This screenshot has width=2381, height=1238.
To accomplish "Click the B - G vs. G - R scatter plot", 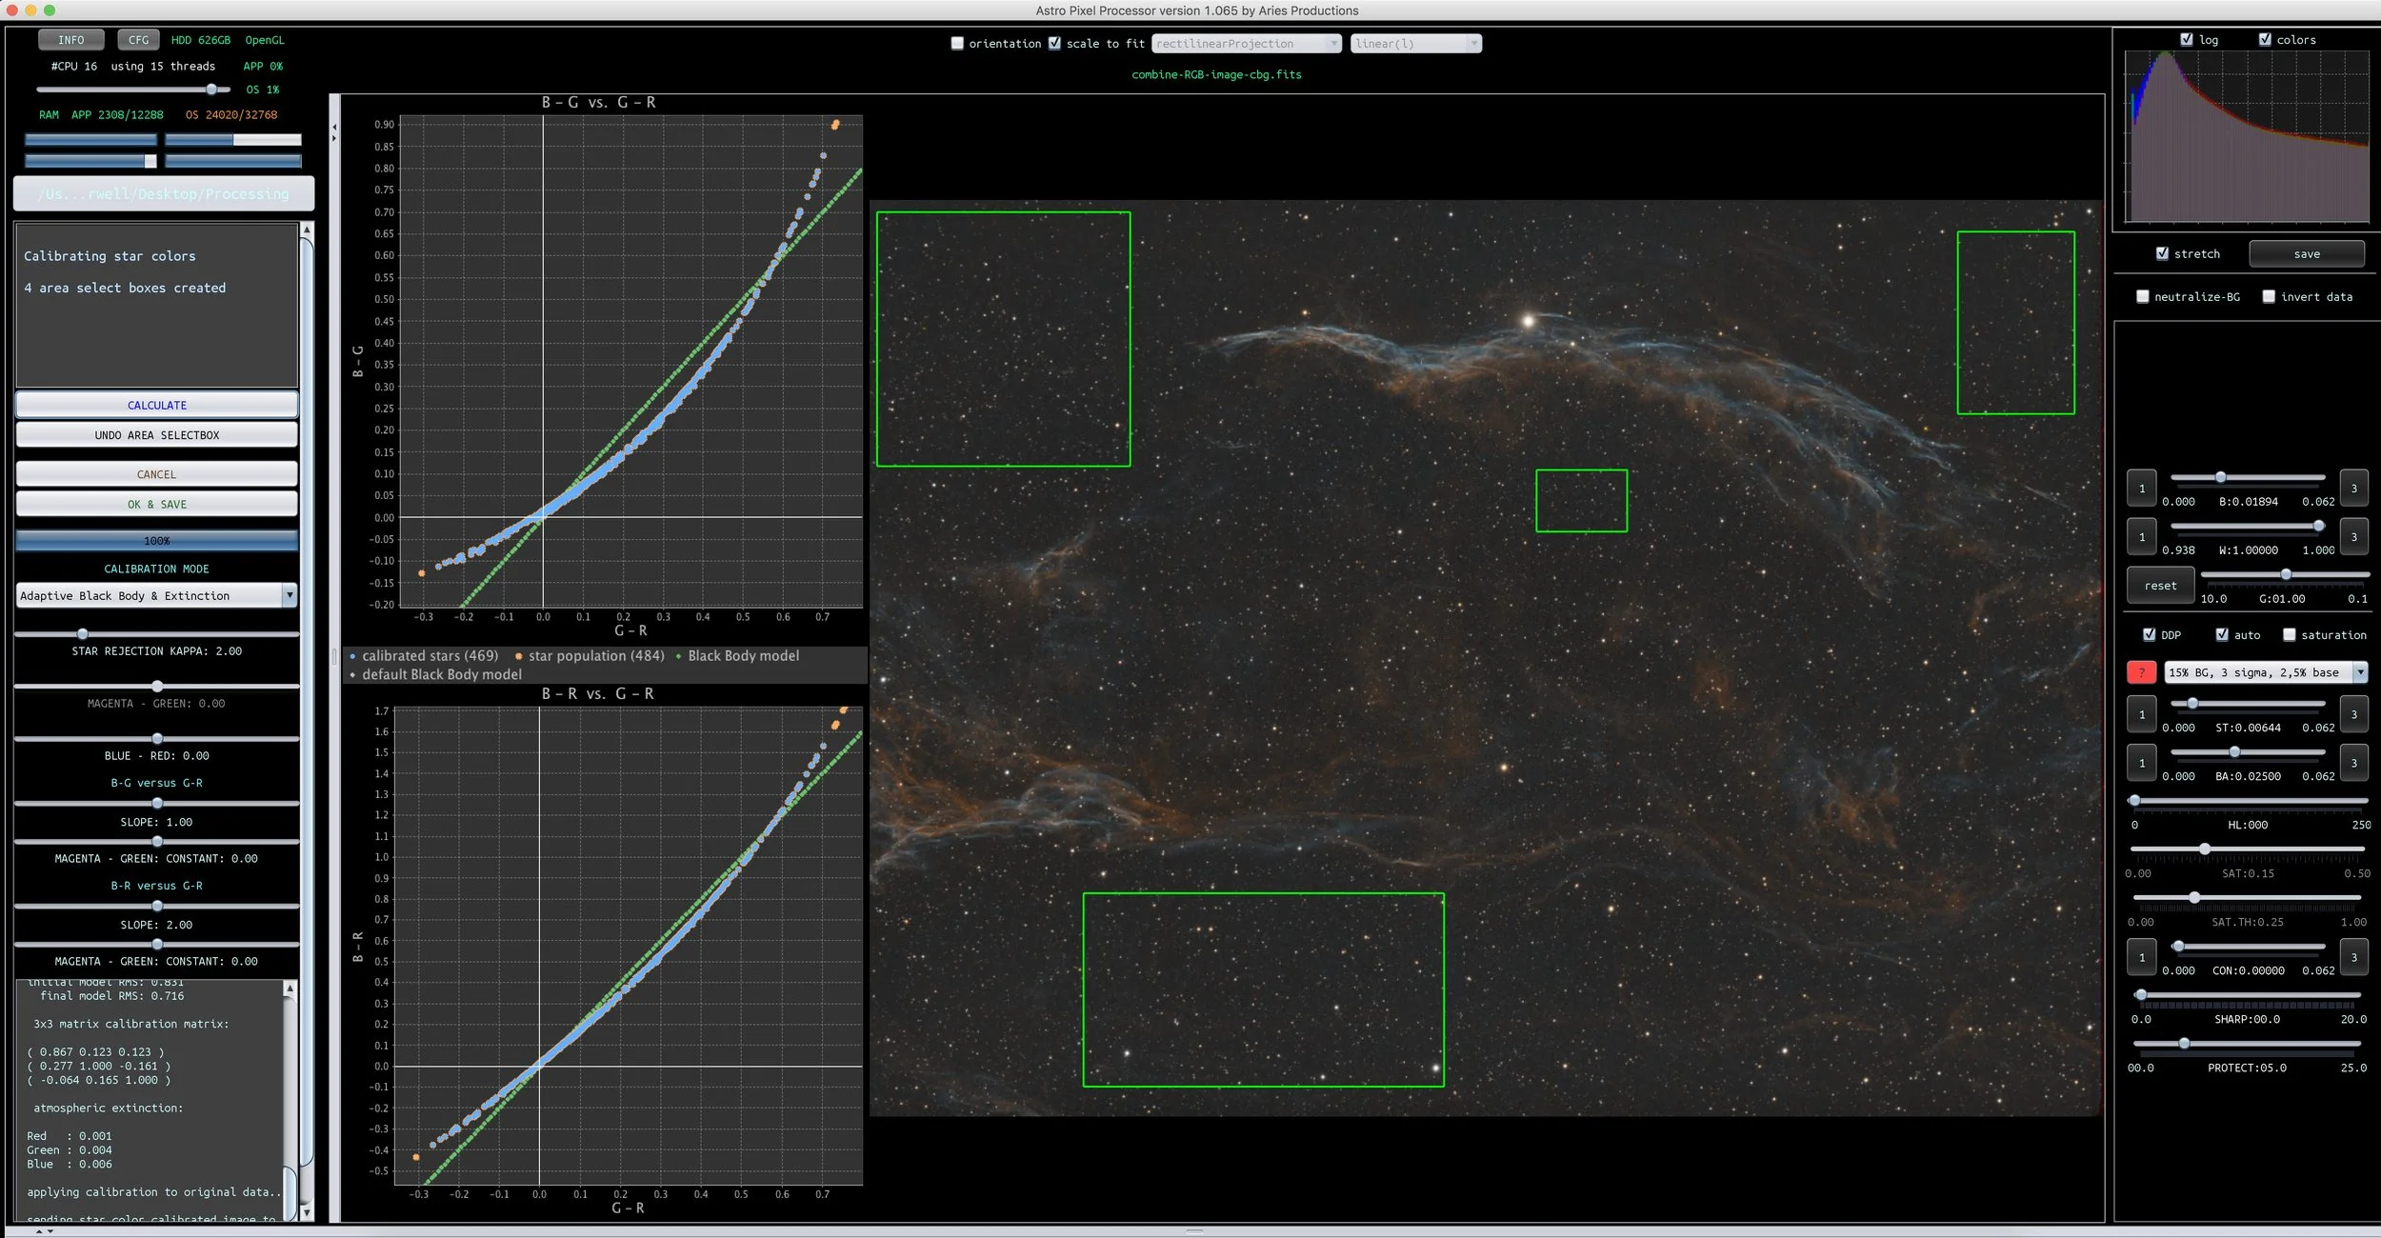I will [630, 362].
